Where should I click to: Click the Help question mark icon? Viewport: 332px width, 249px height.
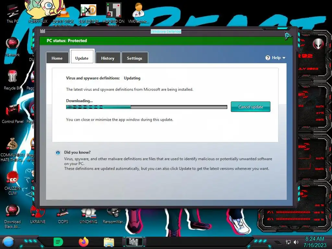coord(267,58)
